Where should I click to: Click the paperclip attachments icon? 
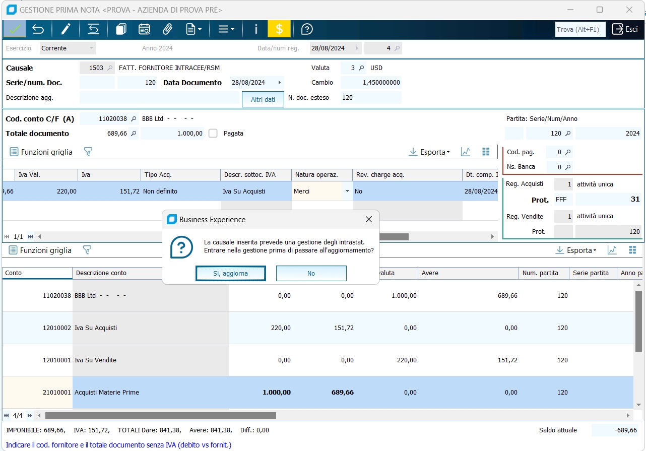(x=167, y=29)
